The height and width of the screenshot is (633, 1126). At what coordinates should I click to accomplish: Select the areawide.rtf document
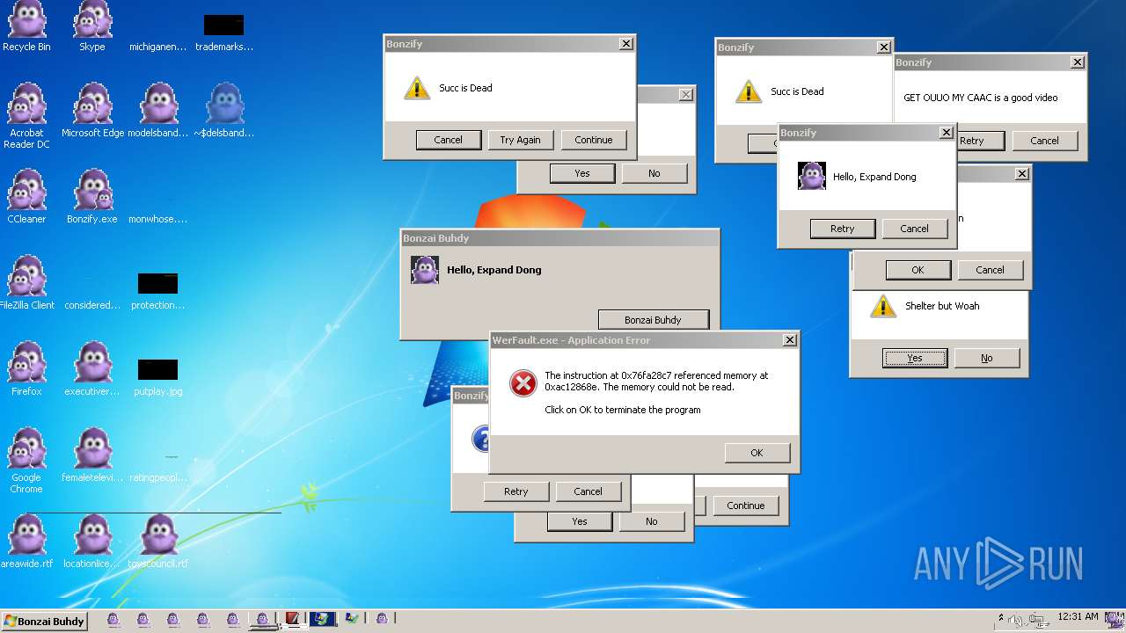click(x=26, y=542)
